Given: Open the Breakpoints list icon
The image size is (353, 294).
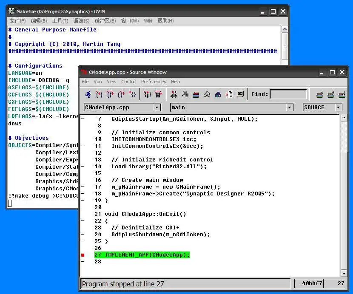Looking at the screenshot, I should coord(229,94).
